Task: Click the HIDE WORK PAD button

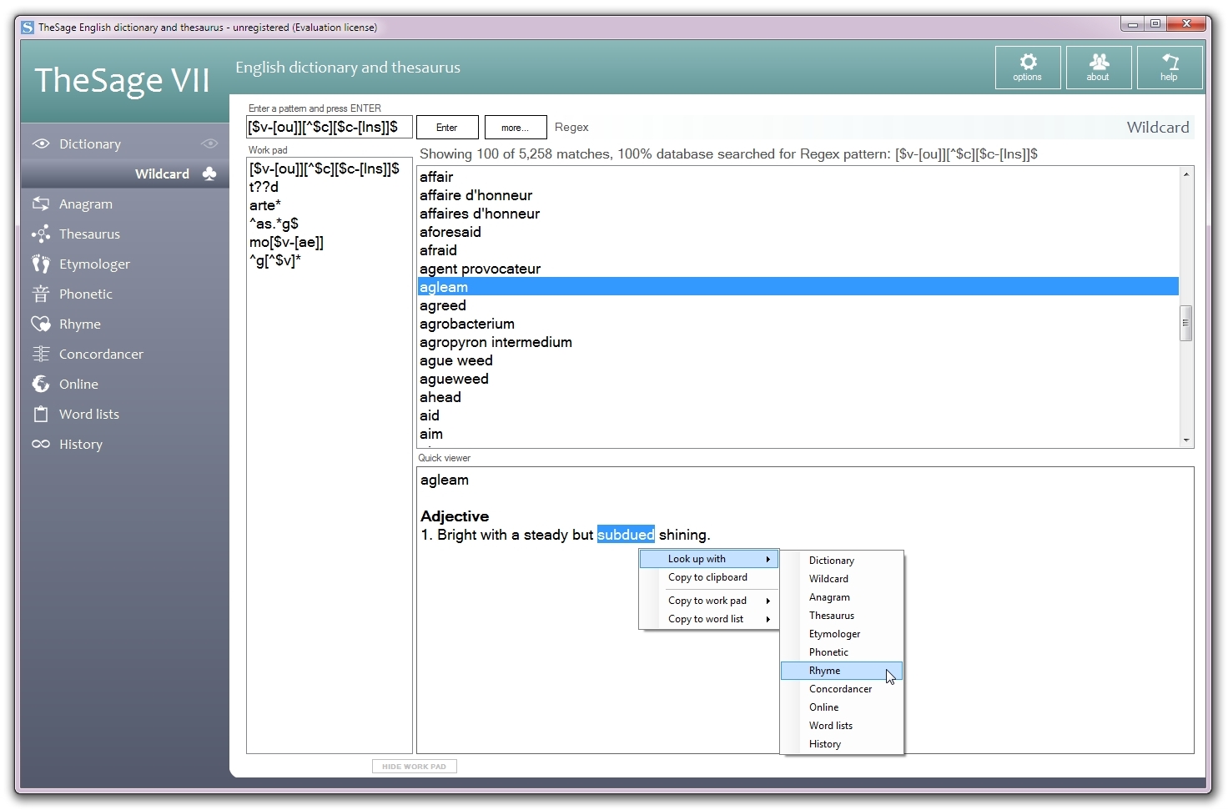Action: [x=414, y=767]
